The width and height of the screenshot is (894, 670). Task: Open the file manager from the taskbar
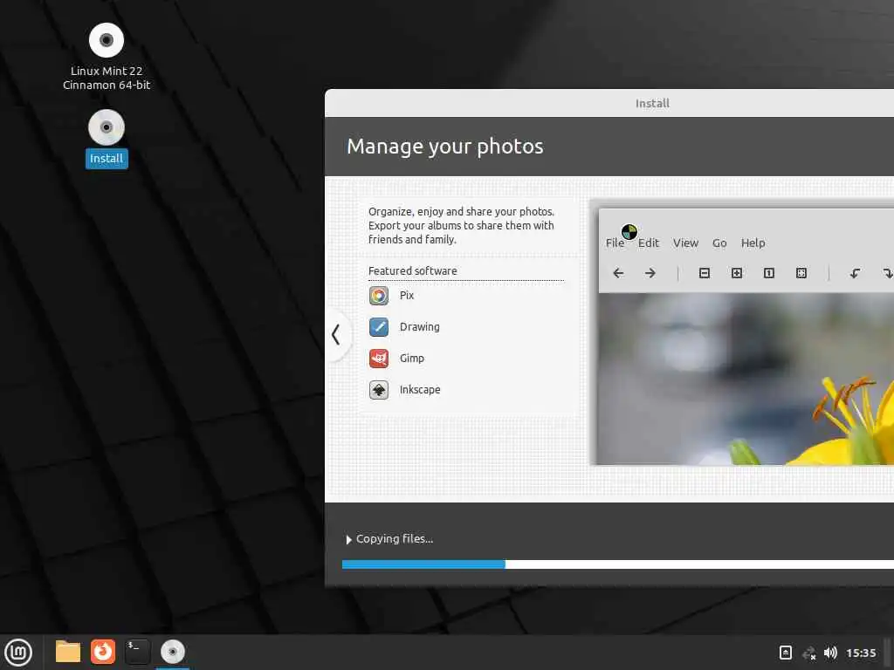click(x=68, y=652)
